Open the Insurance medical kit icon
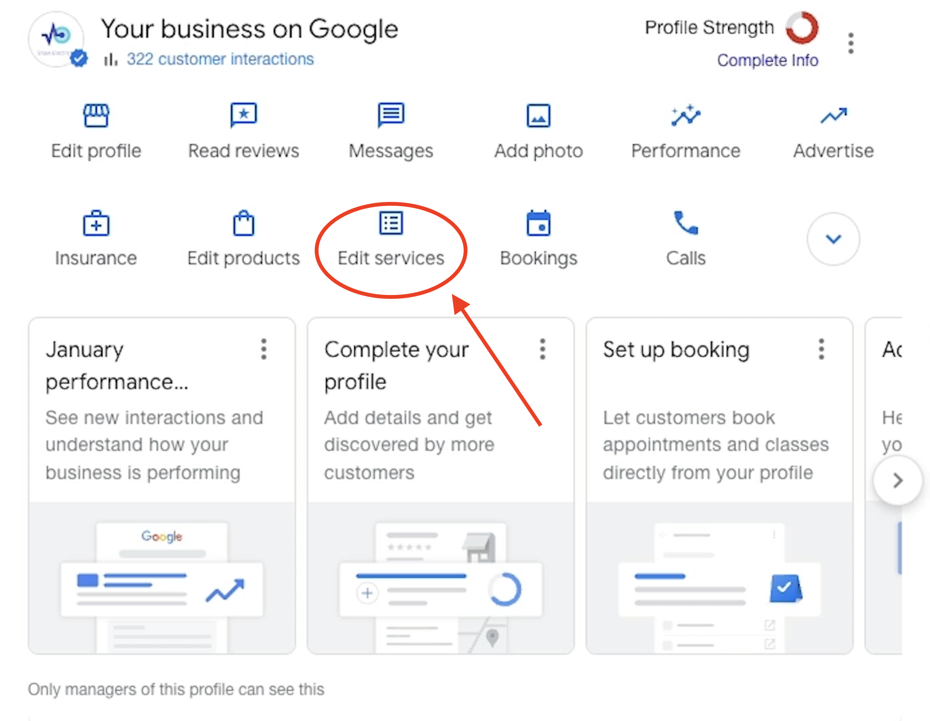The width and height of the screenshot is (930, 721). click(96, 223)
